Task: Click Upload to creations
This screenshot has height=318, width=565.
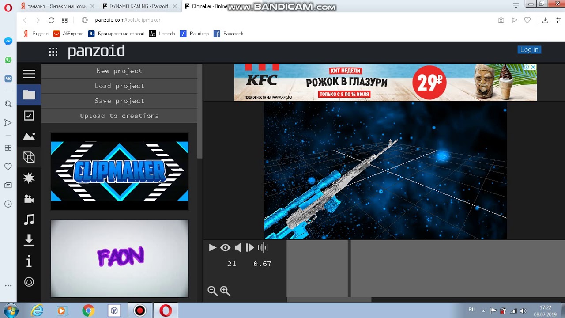Action: point(119,116)
